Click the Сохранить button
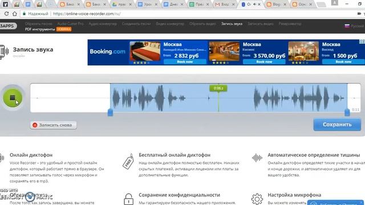The height and width of the screenshot is (205, 365). (x=337, y=125)
